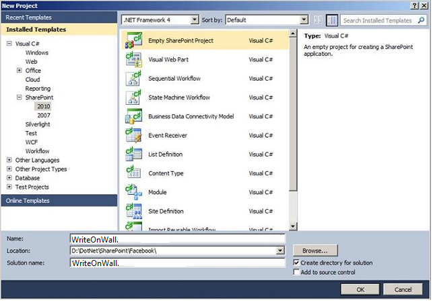Toggle Create directory for solution checkbox
Screen dimensions: 433x301
[x=296, y=263]
